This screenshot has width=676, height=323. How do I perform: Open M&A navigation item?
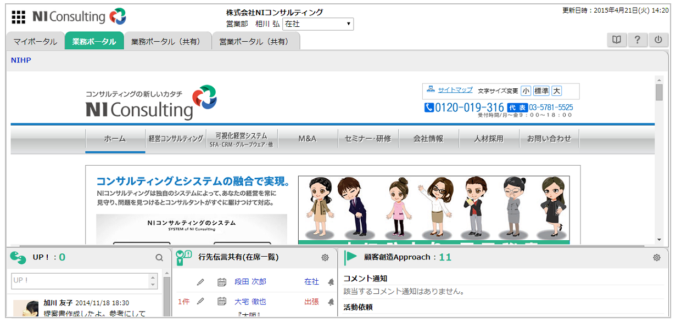point(308,139)
